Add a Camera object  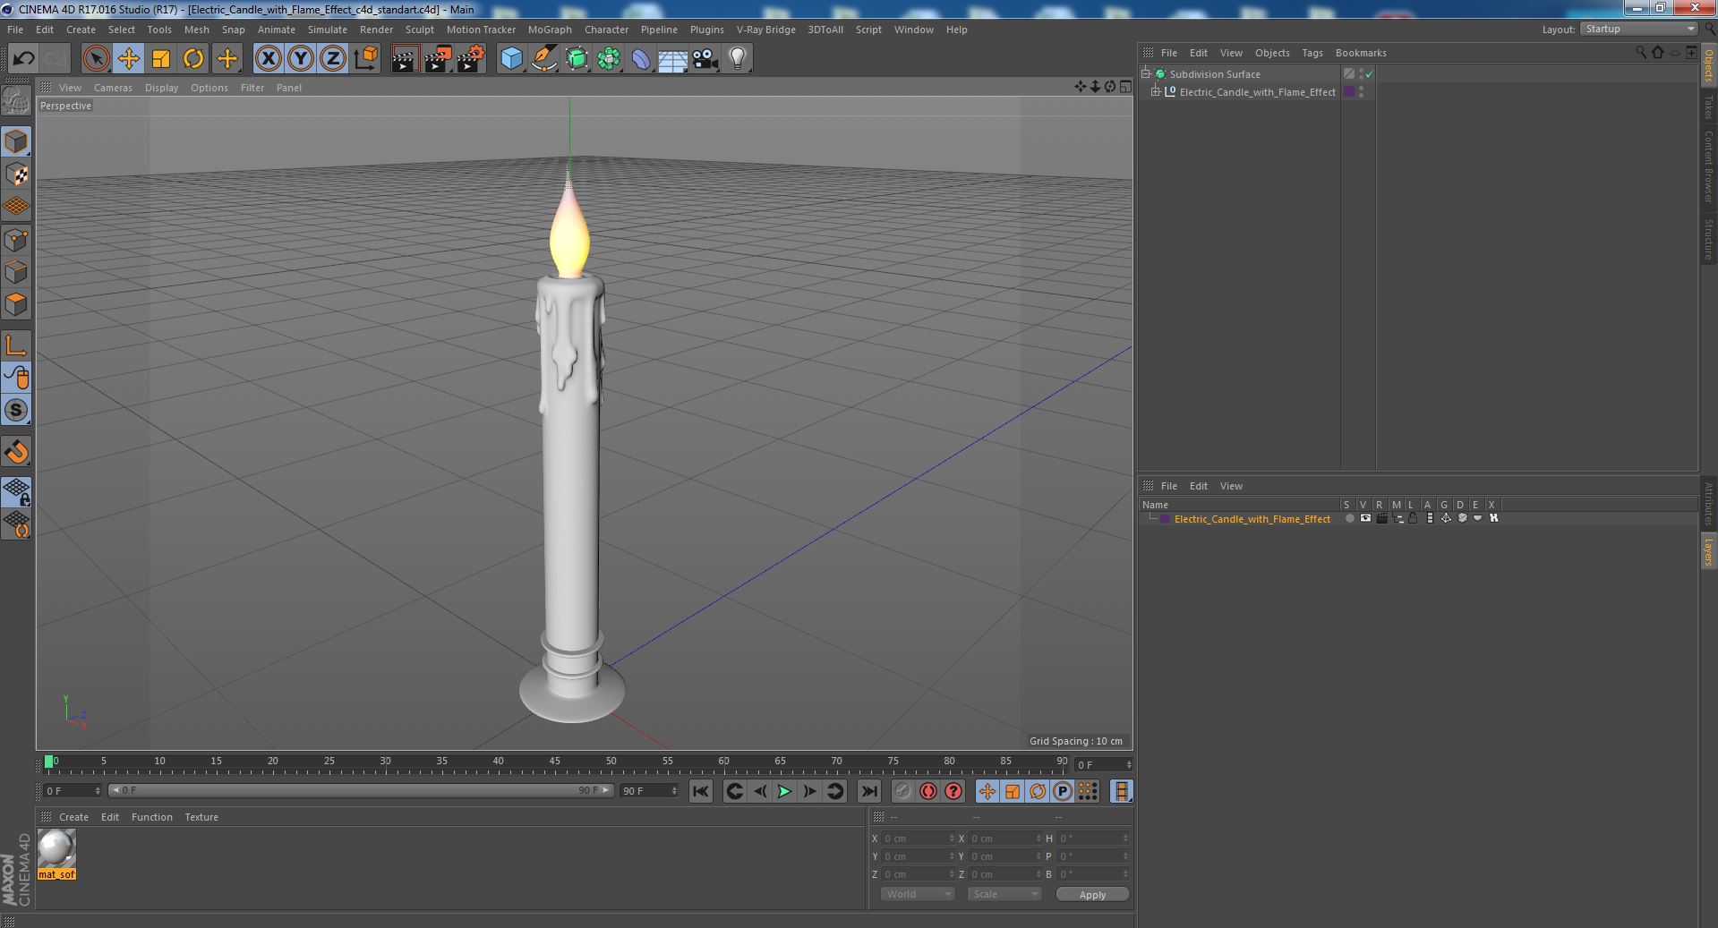click(x=705, y=59)
